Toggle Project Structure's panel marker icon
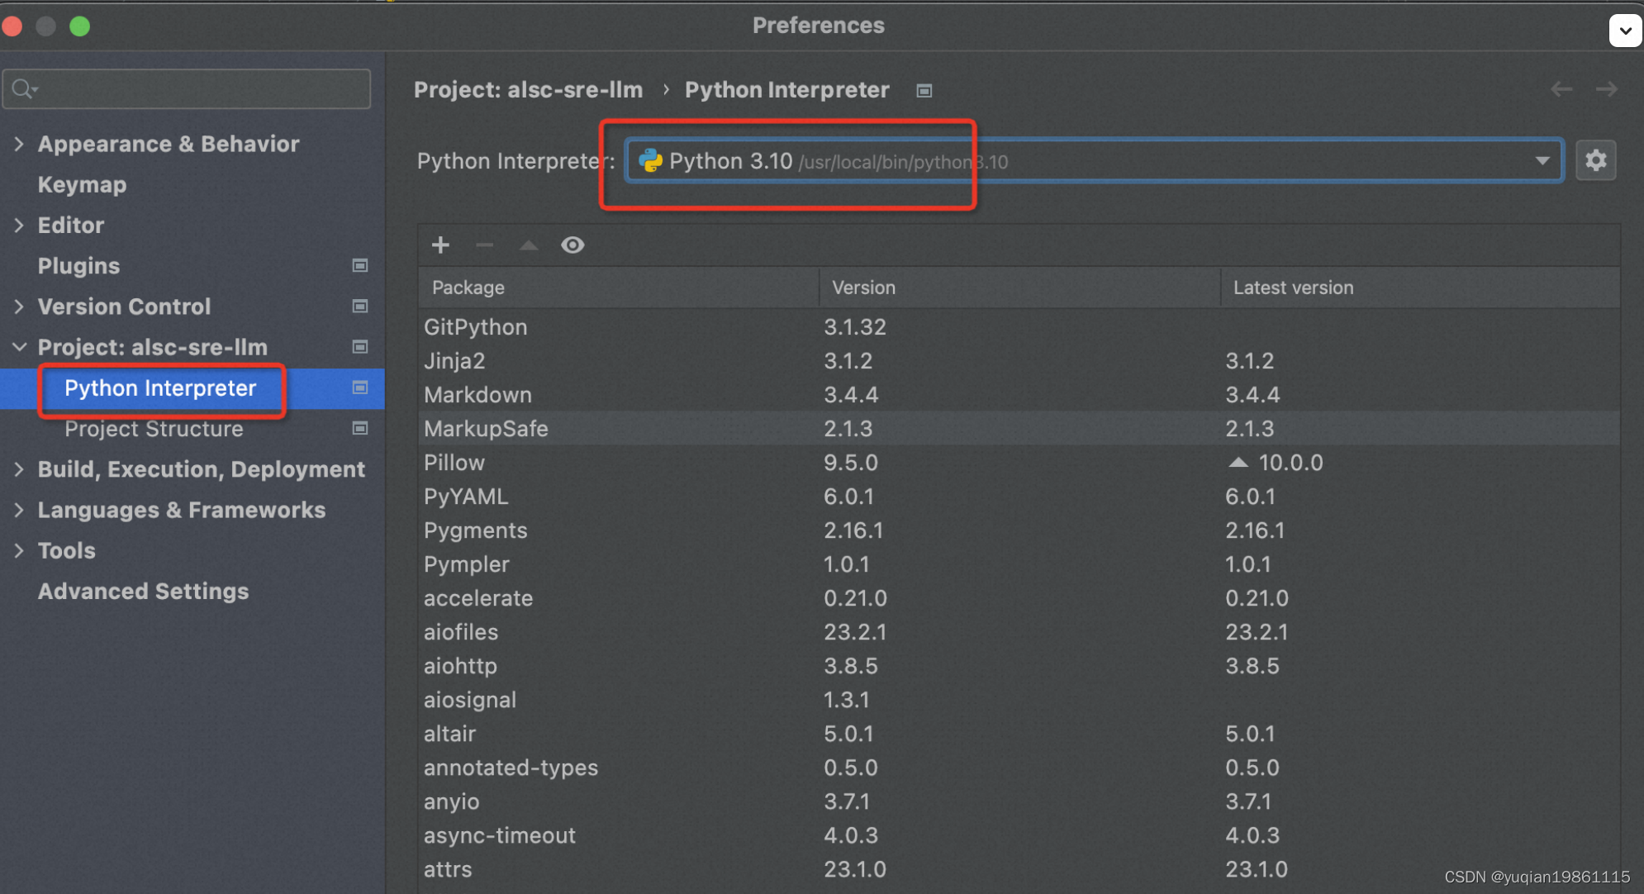Image resolution: width=1644 pixels, height=894 pixels. pos(360,428)
